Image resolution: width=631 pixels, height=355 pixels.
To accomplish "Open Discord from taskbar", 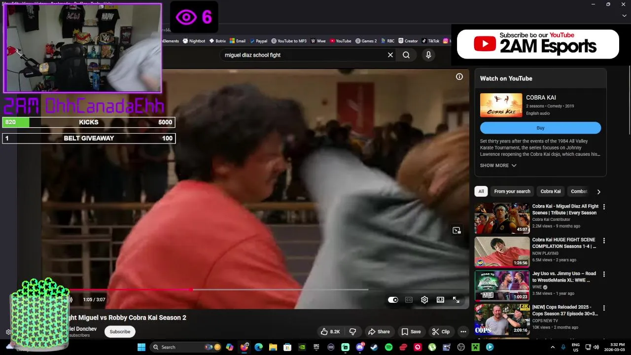I will 360,347.
